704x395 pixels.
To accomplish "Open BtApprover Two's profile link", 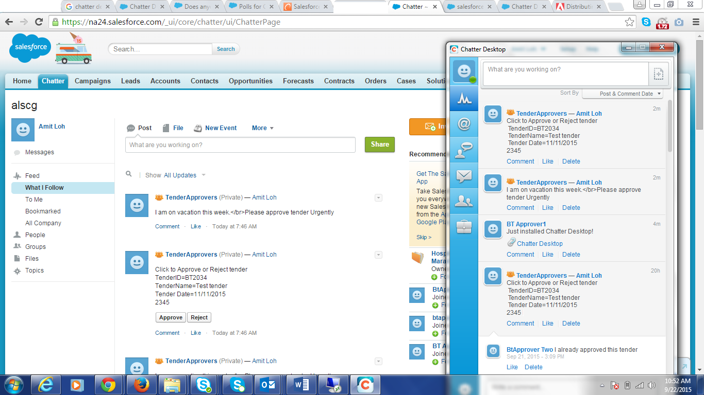I will tap(530, 350).
